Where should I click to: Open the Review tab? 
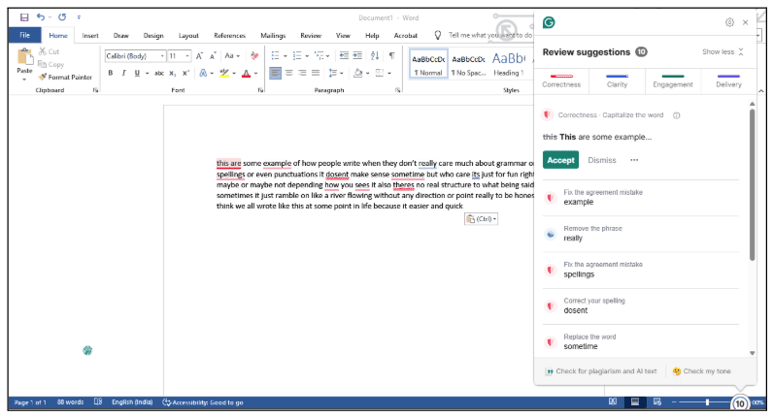tap(311, 36)
